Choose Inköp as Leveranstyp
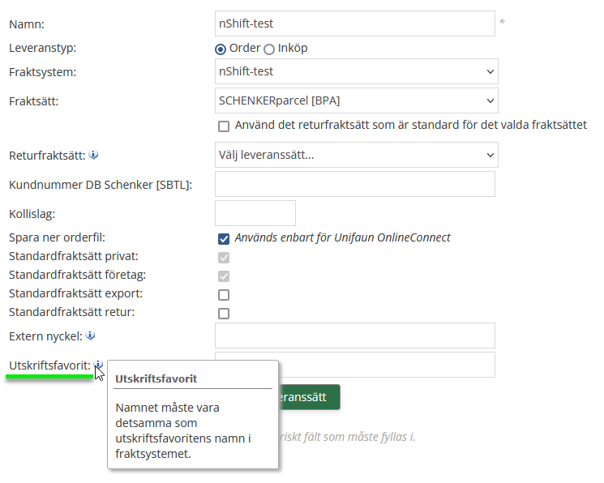Image resolution: width=604 pixels, height=483 pixels. 269,49
